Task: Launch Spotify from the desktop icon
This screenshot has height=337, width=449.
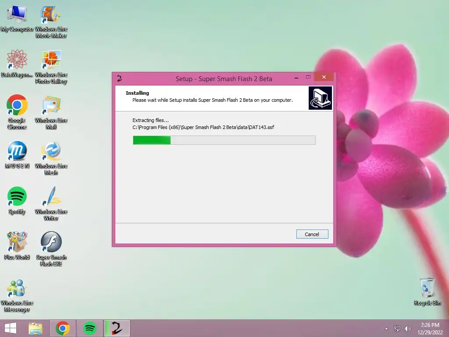Action: 17,201
